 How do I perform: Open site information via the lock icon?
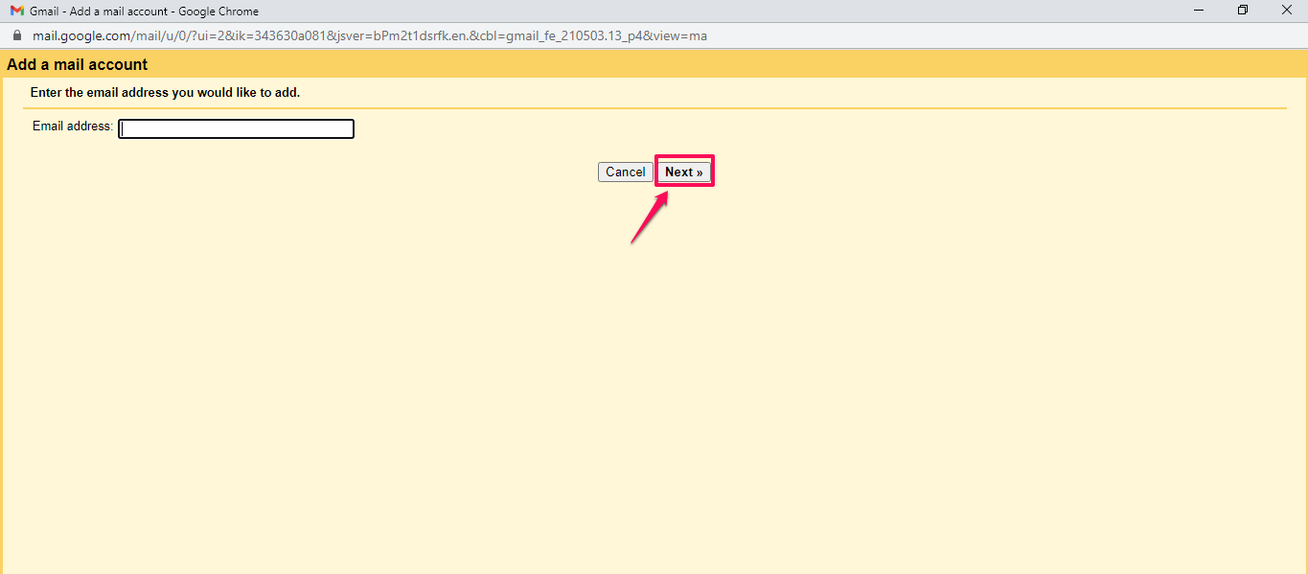[15, 34]
